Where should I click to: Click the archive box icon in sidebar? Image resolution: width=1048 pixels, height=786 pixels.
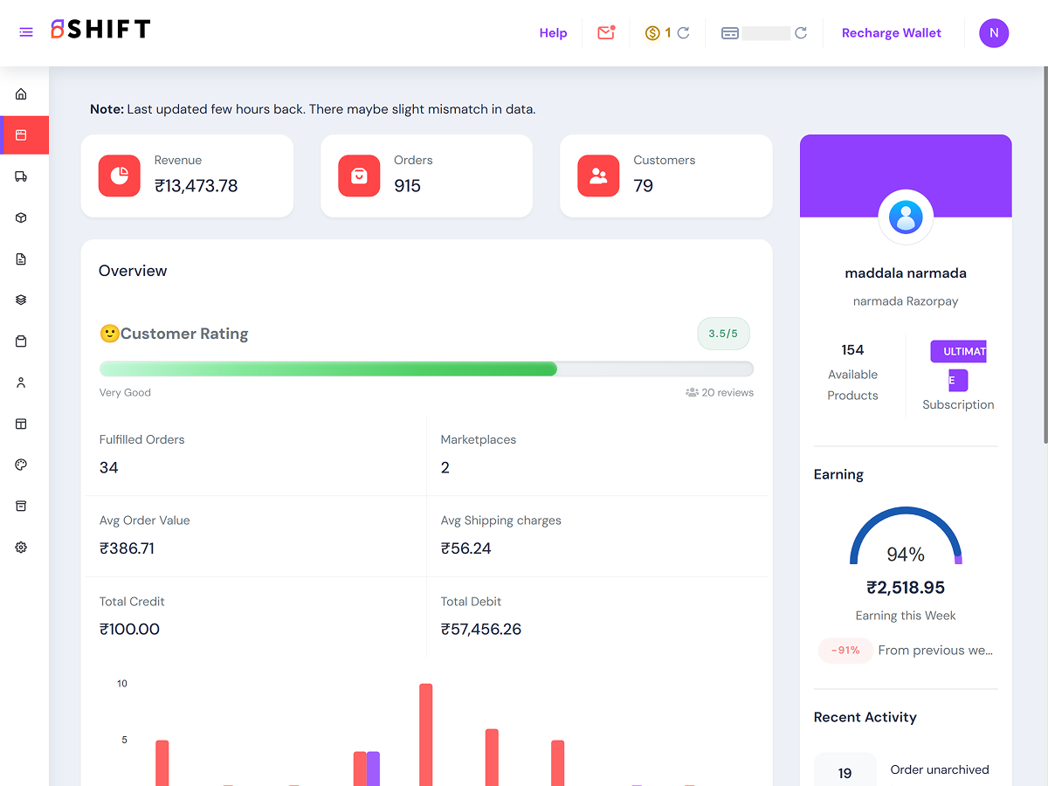pos(21,507)
